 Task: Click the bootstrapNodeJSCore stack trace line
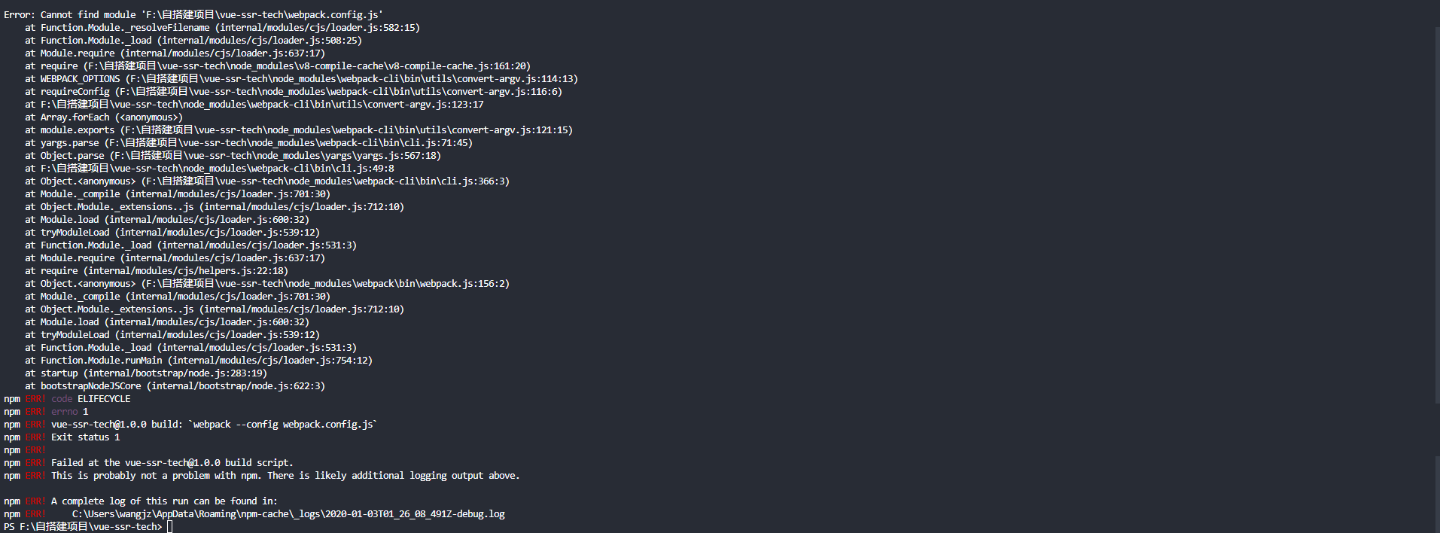click(175, 386)
